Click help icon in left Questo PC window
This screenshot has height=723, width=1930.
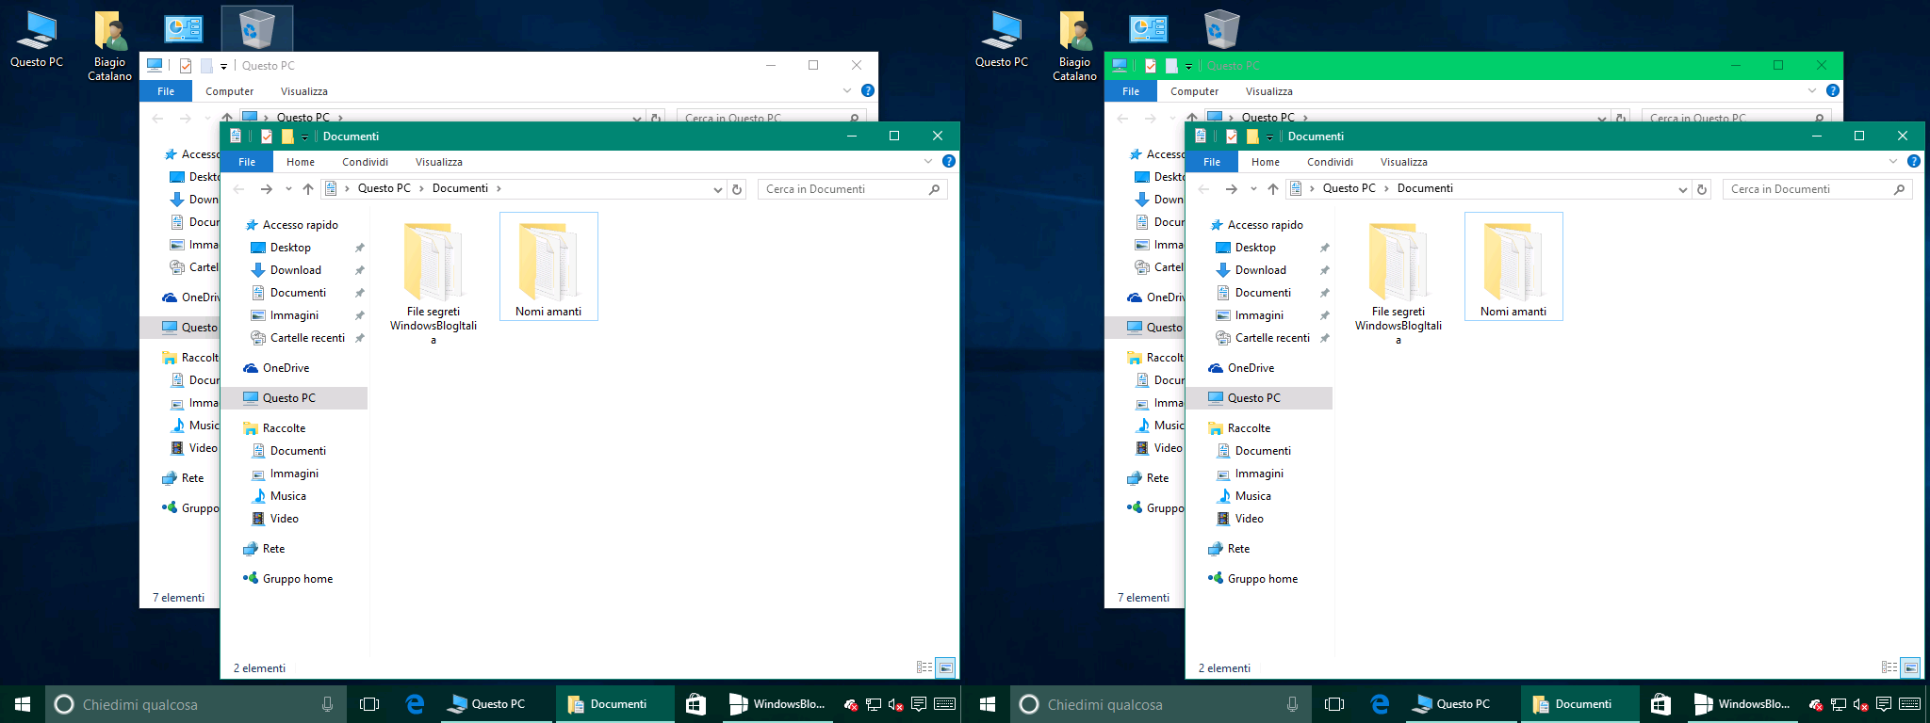(868, 90)
